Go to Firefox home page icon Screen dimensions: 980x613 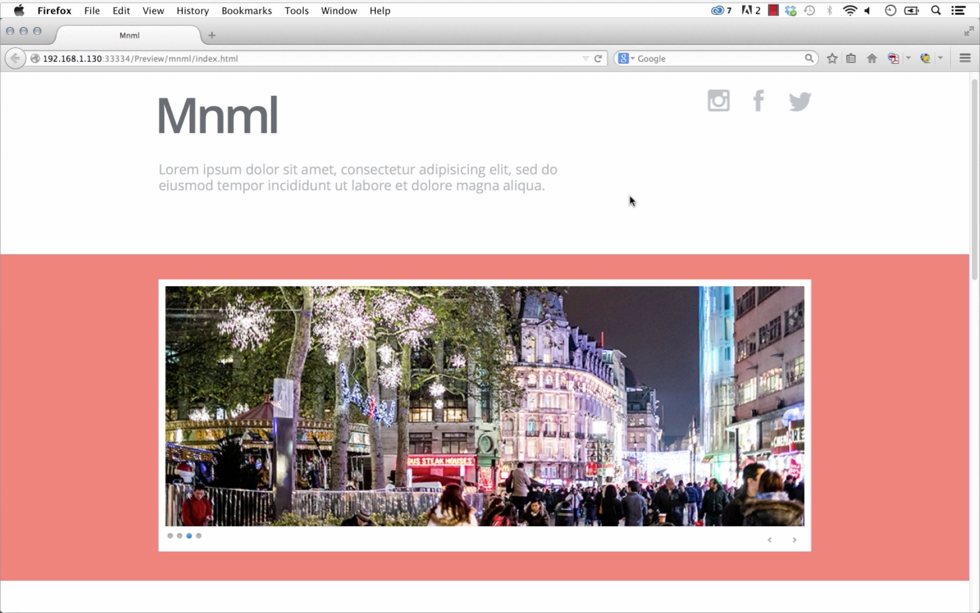click(871, 58)
